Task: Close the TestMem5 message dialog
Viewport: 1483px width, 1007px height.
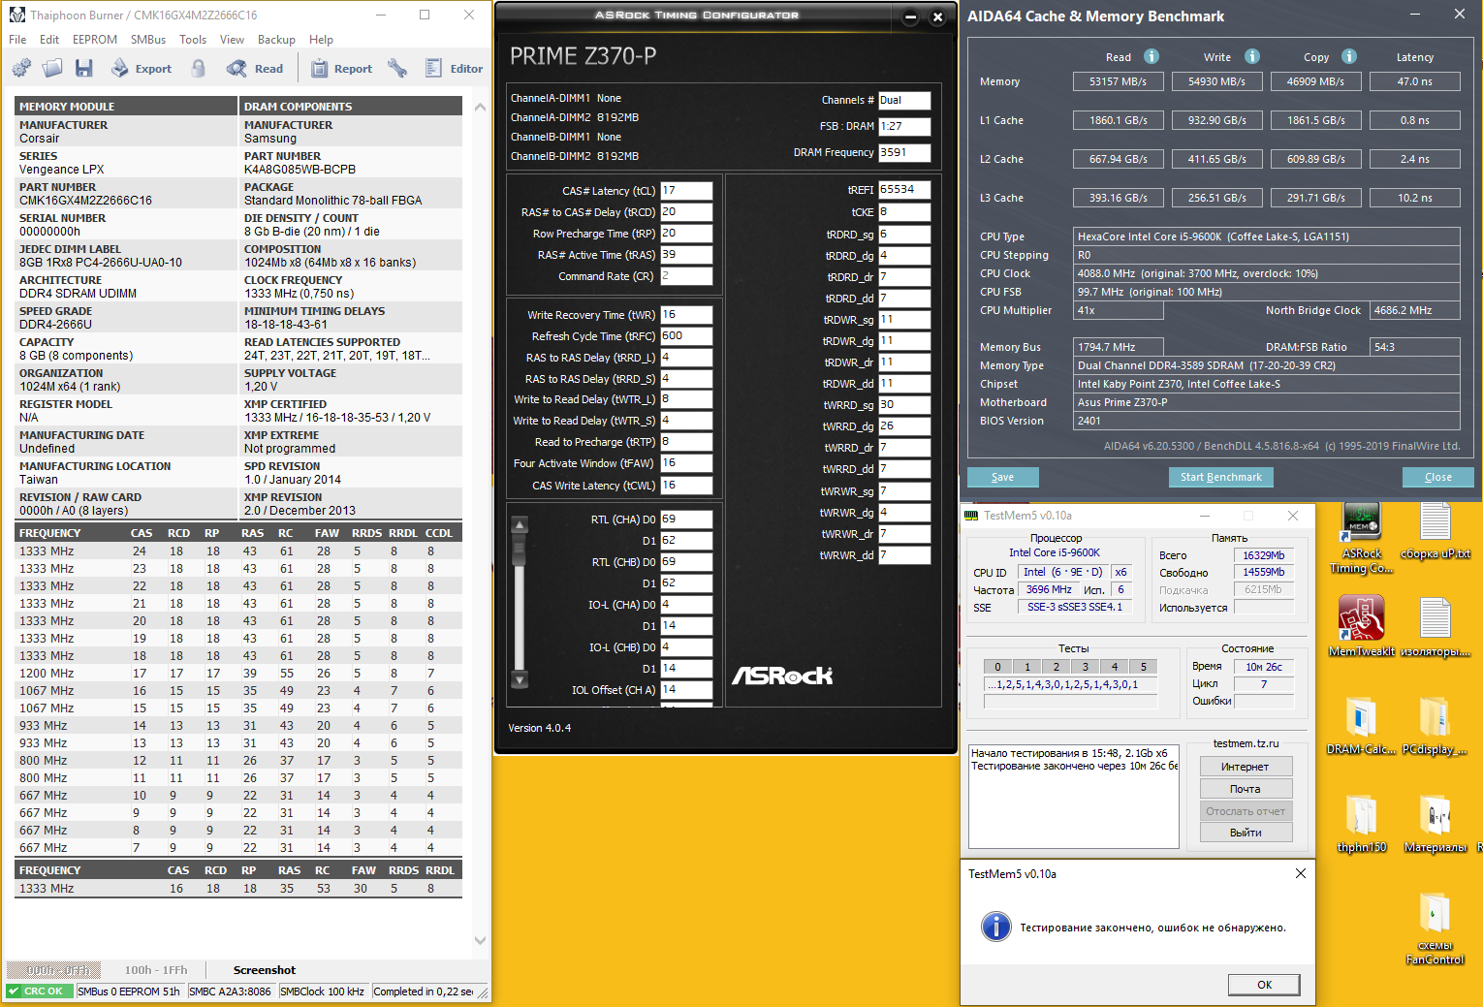Action: (1301, 873)
